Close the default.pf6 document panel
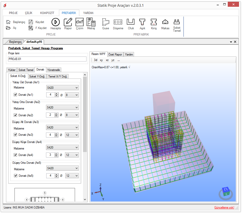 (235, 42)
